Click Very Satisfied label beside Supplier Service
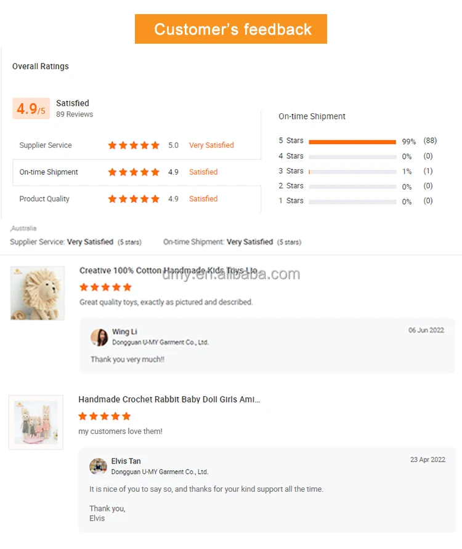 click(211, 145)
